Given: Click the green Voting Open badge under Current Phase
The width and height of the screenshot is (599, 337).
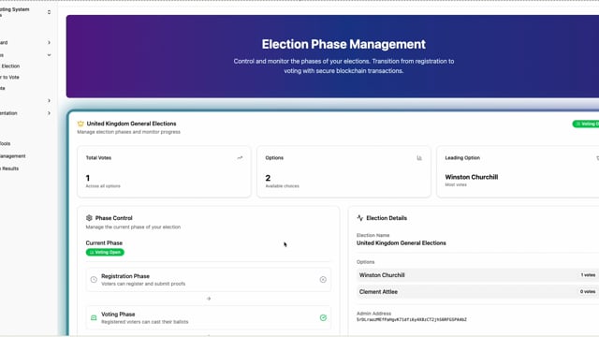Looking at the screenshot, I should pos(105,252).
